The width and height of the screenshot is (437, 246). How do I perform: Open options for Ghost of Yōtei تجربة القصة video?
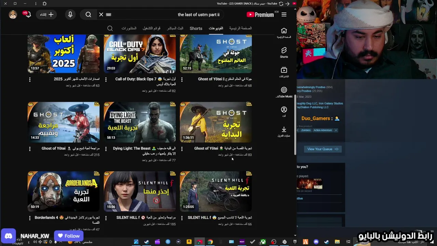[x=182, y=149]
